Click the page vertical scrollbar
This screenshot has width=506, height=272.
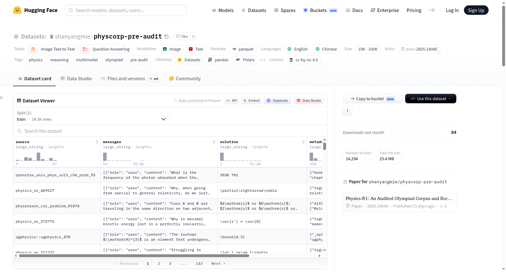coord(503,36)
